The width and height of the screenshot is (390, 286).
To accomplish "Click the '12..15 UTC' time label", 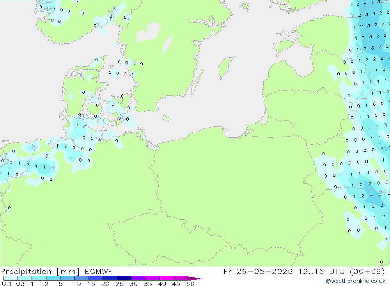I will point(321,272).
